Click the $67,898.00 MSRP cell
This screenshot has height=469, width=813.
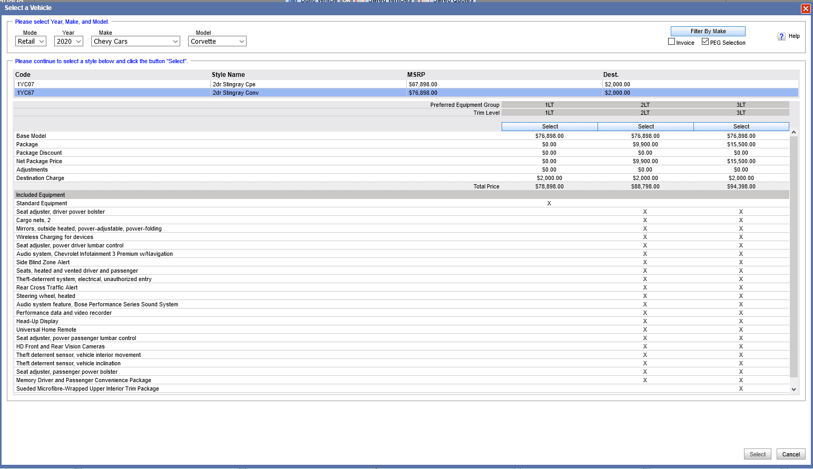423,84
